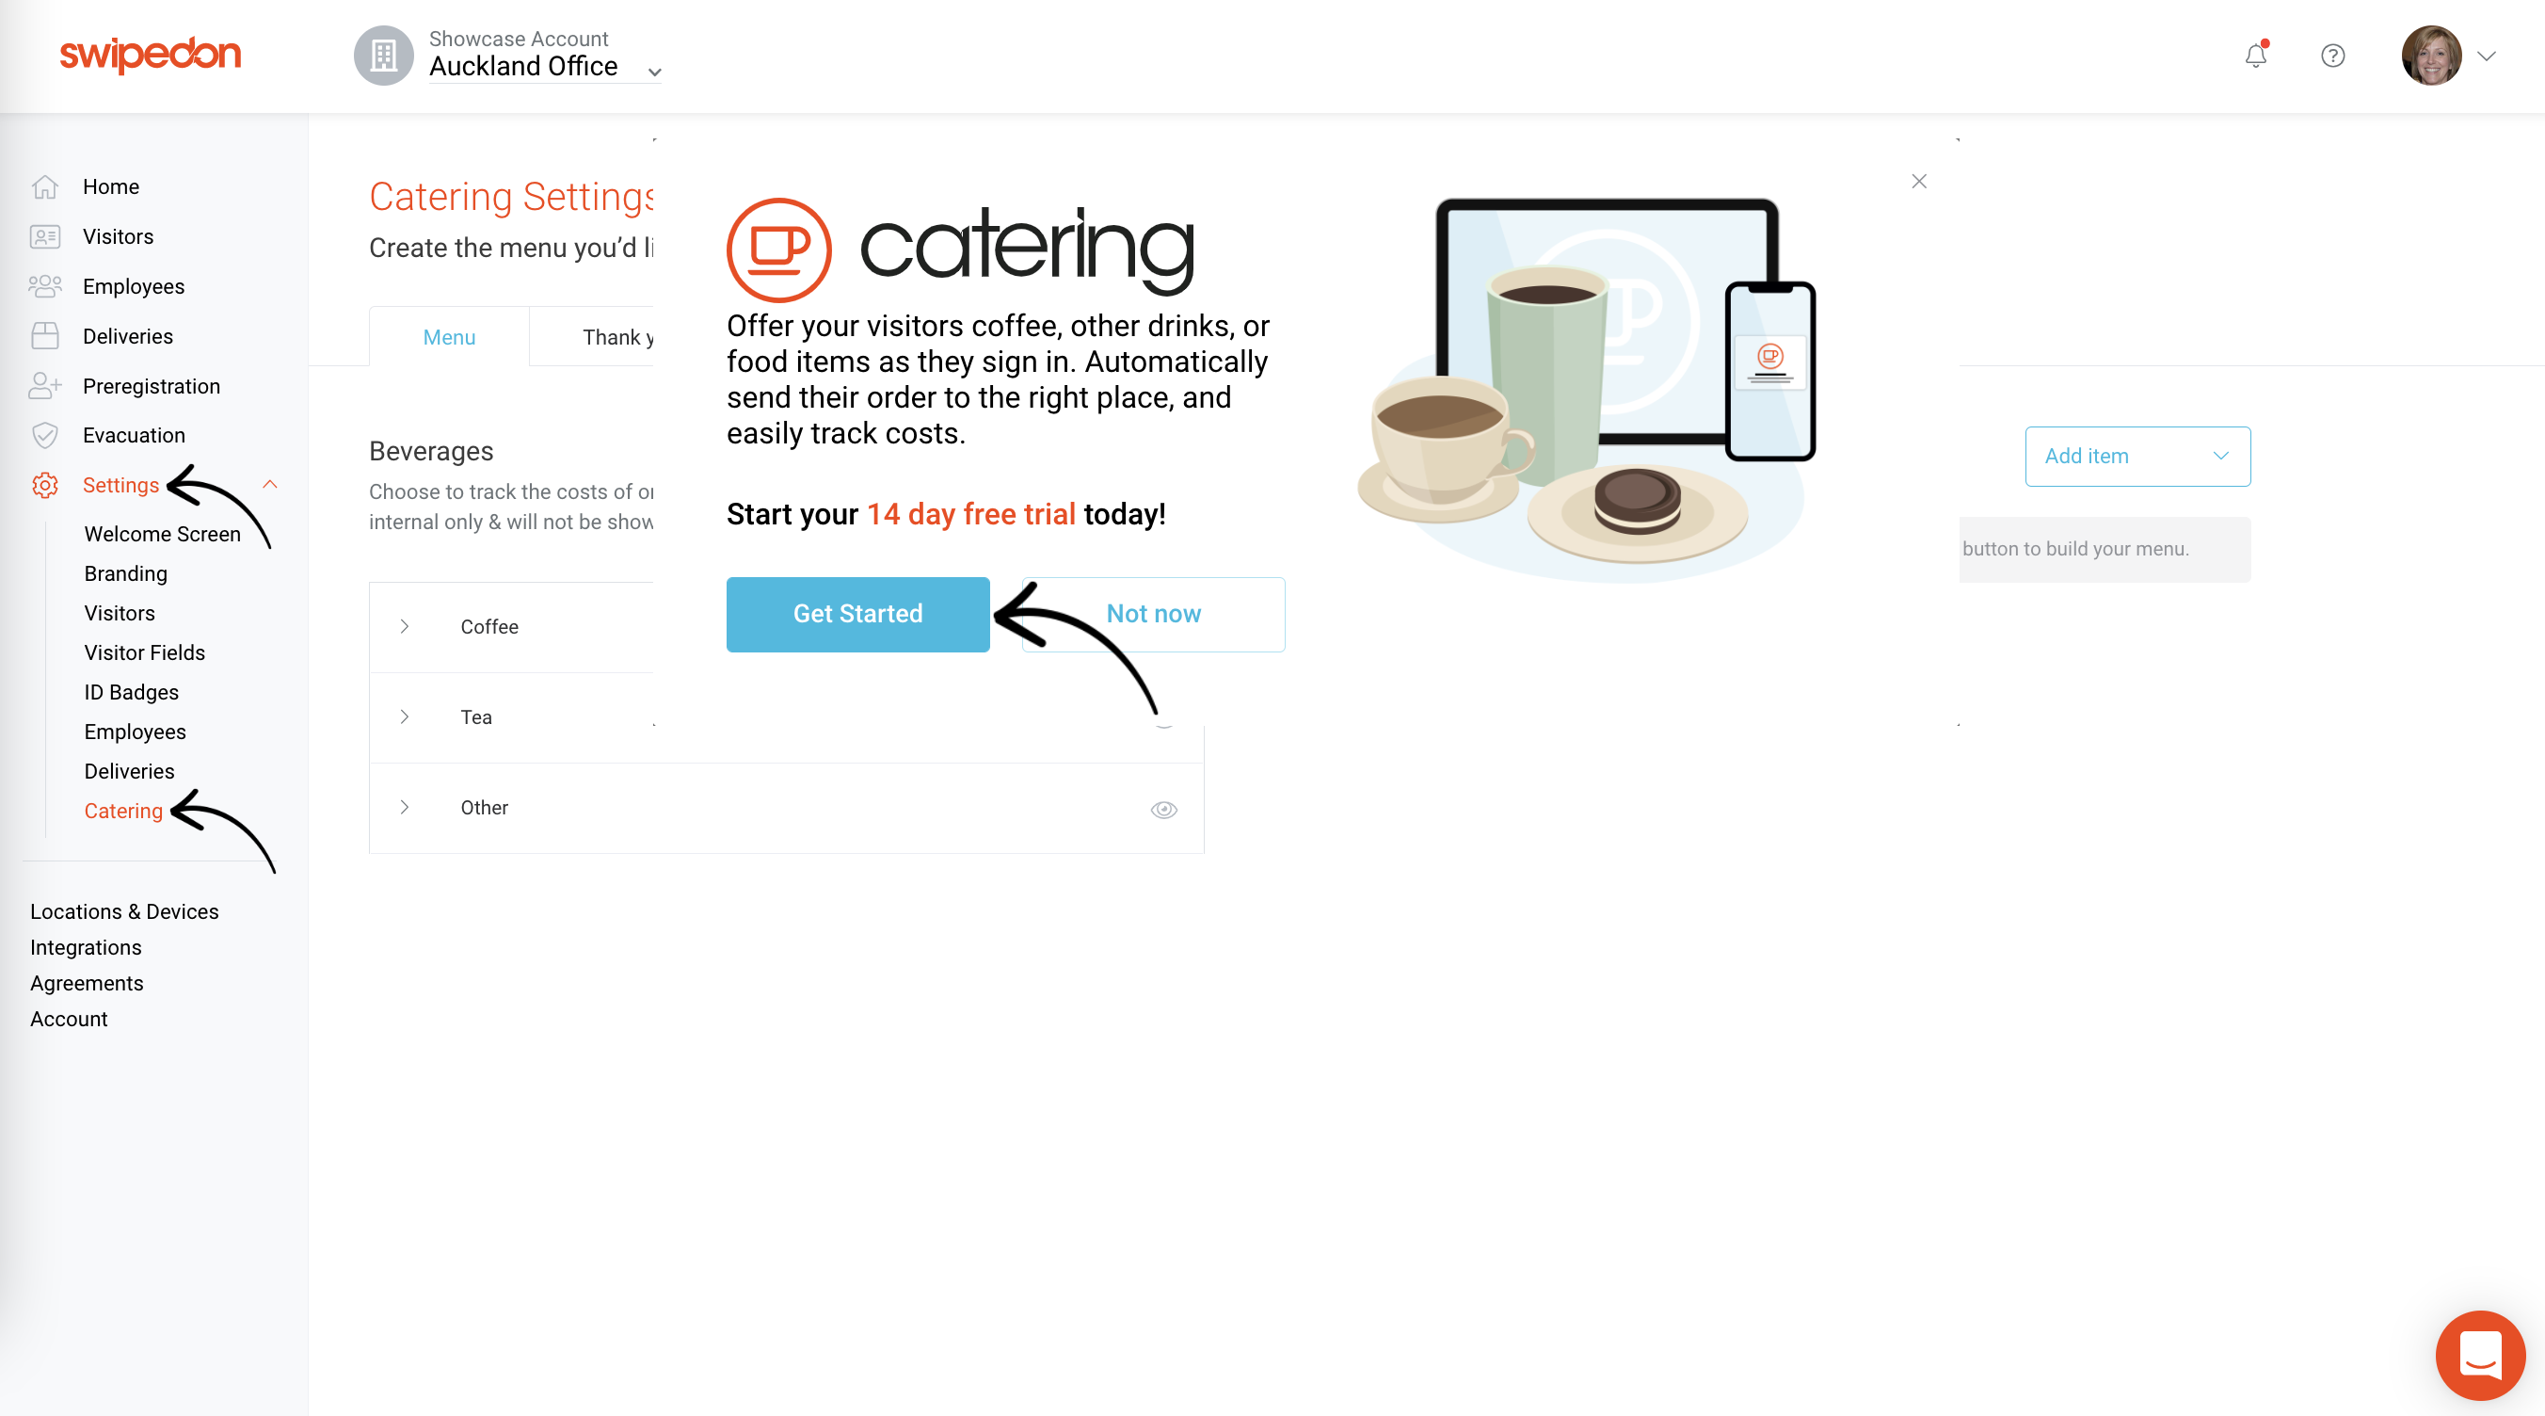The image size is (2545, 1416).
Task: Switch to the Menu tab
Action: tap(449, 337)
